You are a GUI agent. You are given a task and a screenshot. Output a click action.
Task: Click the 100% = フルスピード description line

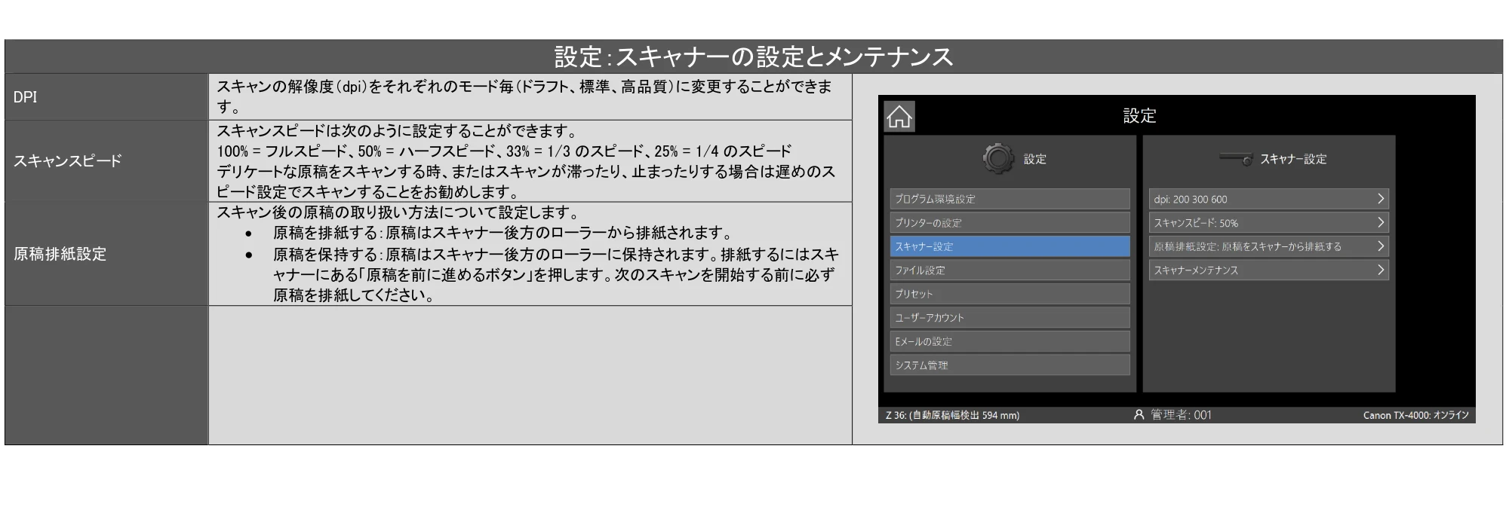click(x=504, y=151)
